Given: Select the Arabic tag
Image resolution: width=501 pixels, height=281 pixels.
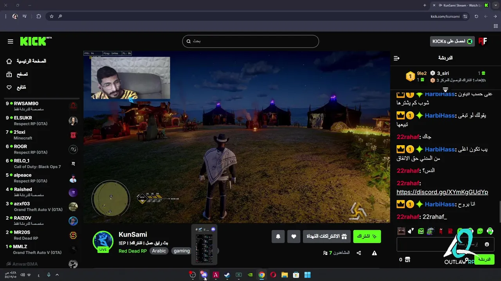Looking at the screenshot, I should [x=159, y=251].
